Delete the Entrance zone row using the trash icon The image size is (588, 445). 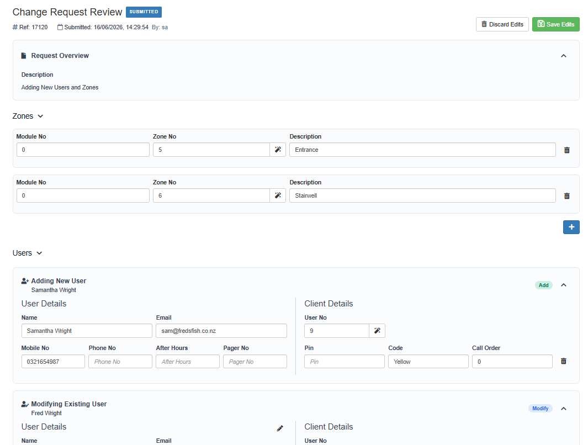pyautogui.click(x=566, y=150)
